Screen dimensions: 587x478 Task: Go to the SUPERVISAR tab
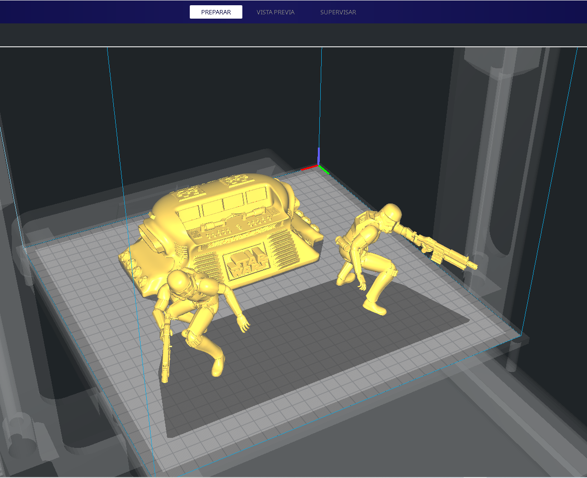(338, 12)
